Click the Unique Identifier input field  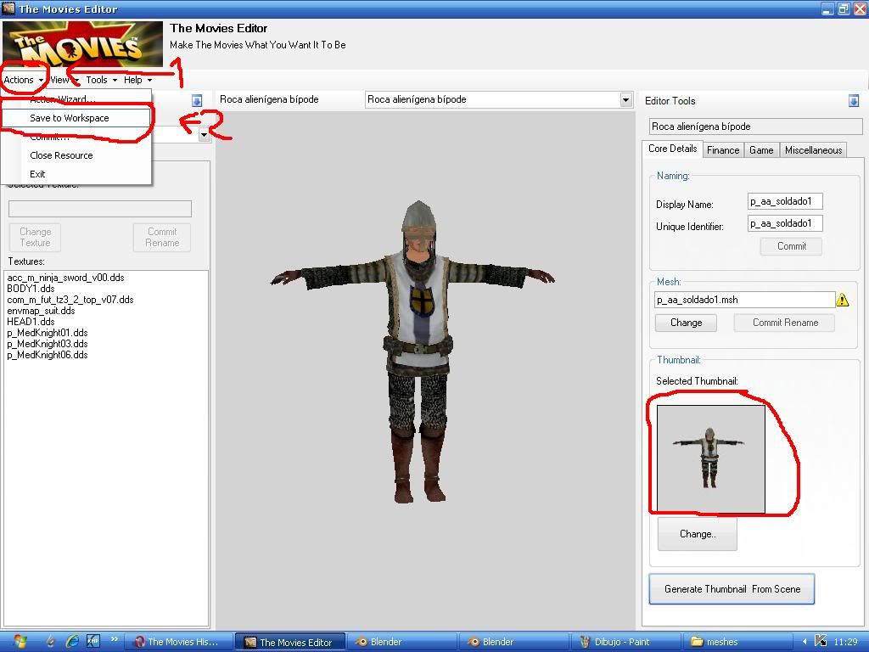tap(785, 223)
